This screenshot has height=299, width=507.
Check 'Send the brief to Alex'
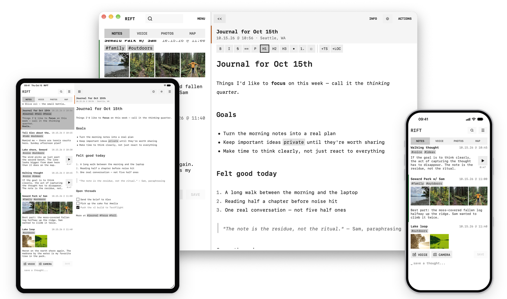click(x=78, y=199)
